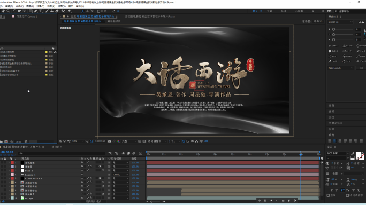Toggle the all caps TT button
The image size is (366, 205).
pos(342,190)
